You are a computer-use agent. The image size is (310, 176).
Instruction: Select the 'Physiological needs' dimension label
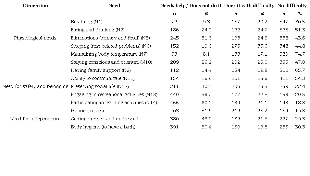(35, 38)
